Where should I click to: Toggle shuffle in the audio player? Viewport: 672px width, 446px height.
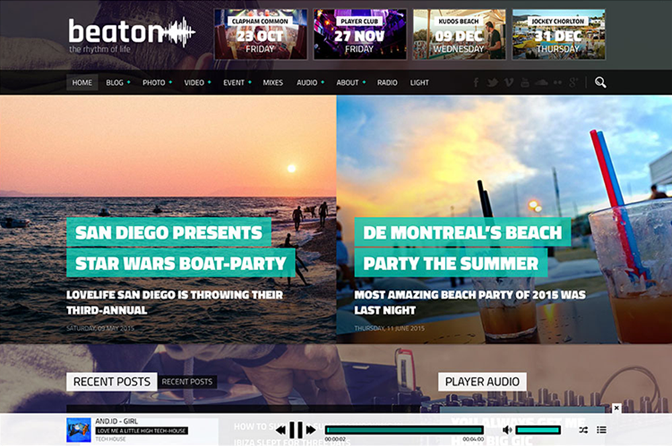pos(583,430)
